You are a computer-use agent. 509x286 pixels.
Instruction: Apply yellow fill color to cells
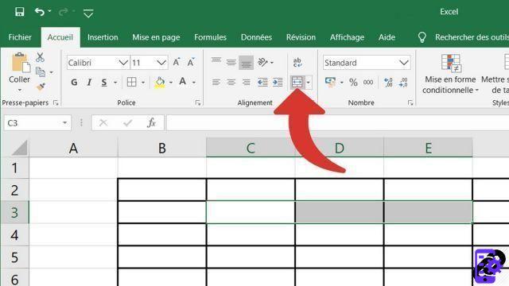pyautogui.click(x=159, y=83)
